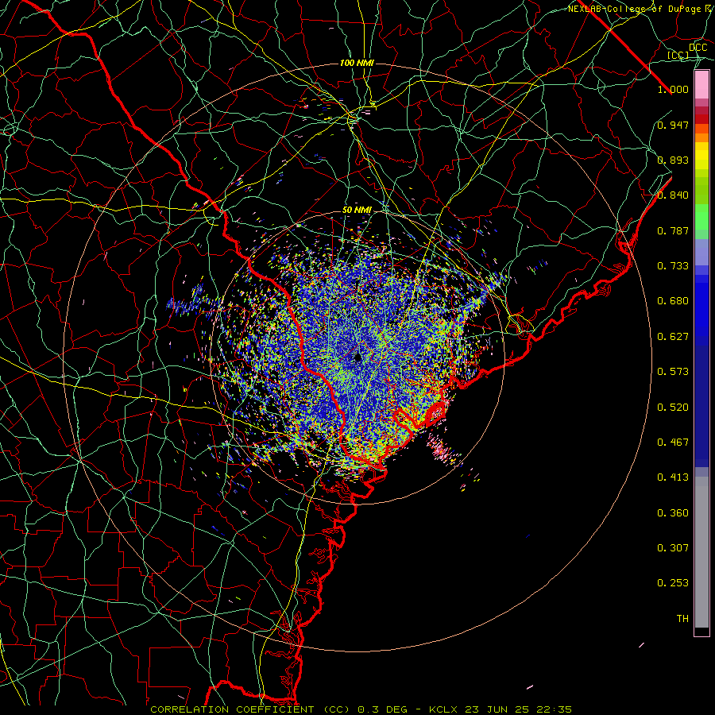Select the 1.000 value on the scale
Viewport: 715px width, 715px height.
tap(673, 89)
